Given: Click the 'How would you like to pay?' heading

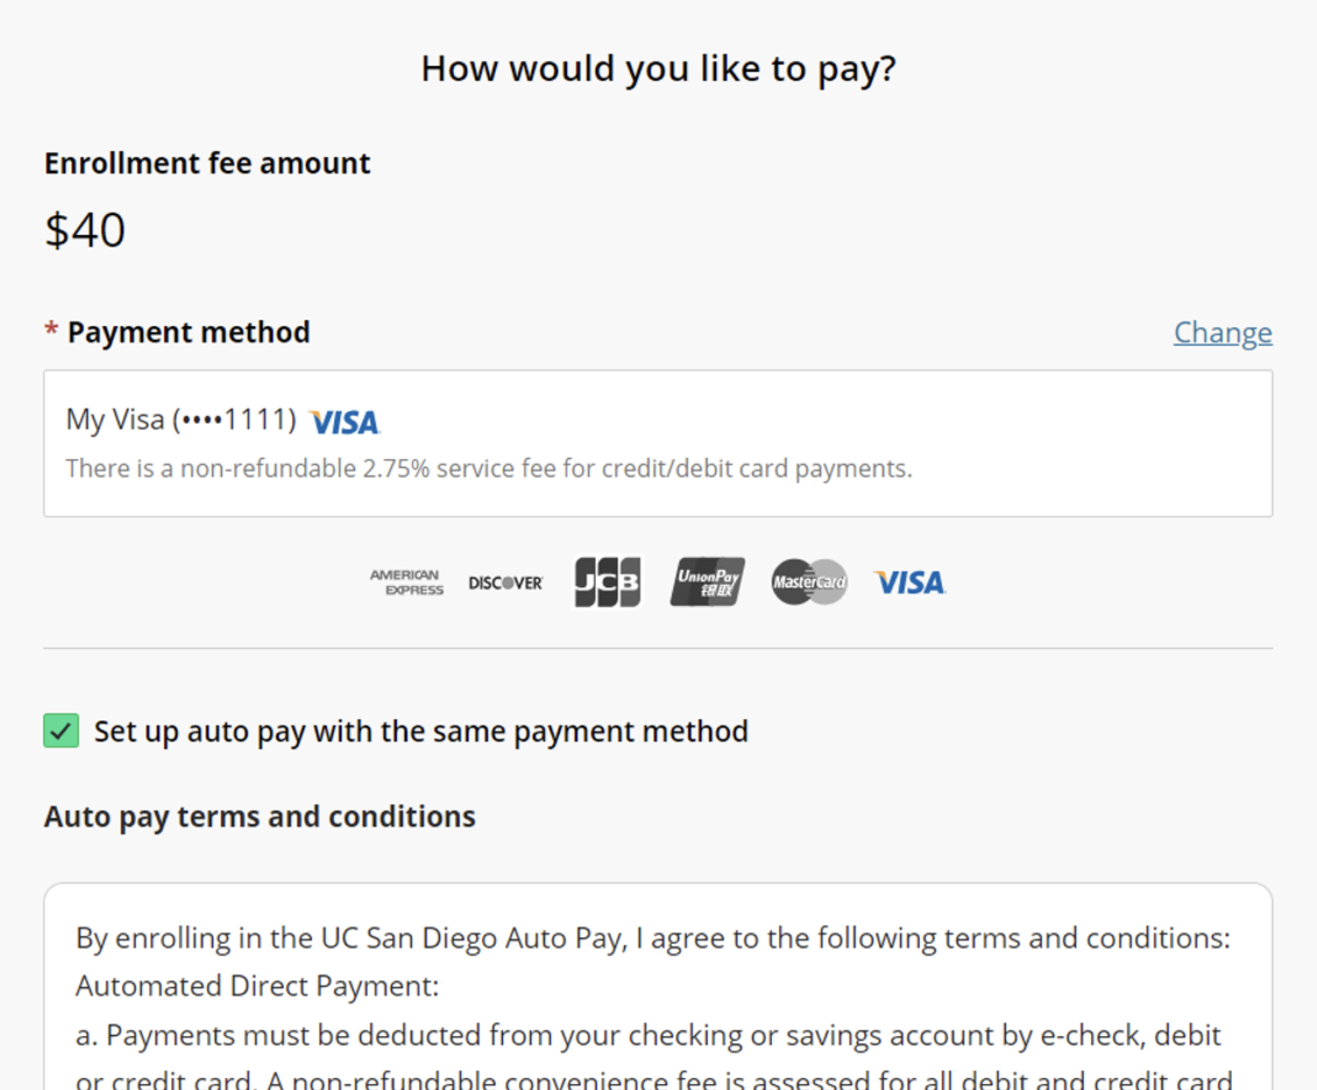Looking at the screenshot, I should (x=658, y=69).
